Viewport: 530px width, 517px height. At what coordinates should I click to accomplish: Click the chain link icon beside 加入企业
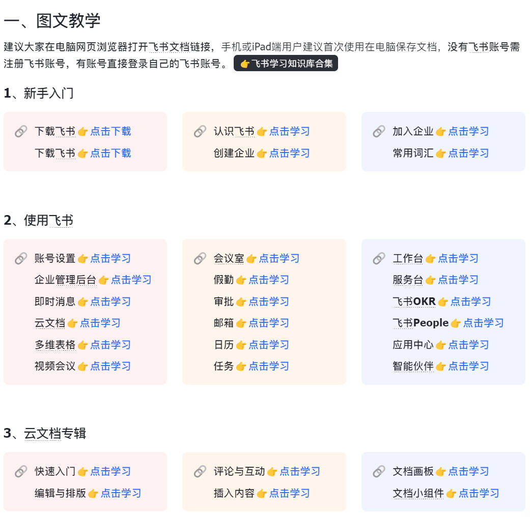point(379,131)
